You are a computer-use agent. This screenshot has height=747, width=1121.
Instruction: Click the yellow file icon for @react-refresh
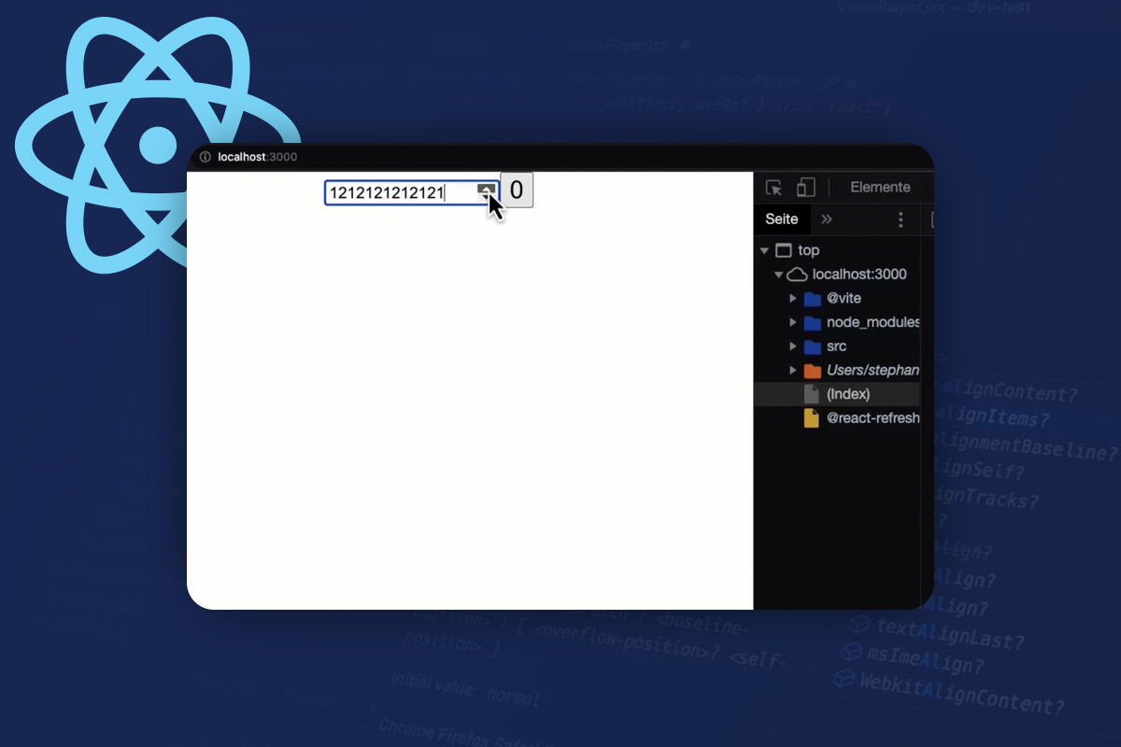[812, 418]
